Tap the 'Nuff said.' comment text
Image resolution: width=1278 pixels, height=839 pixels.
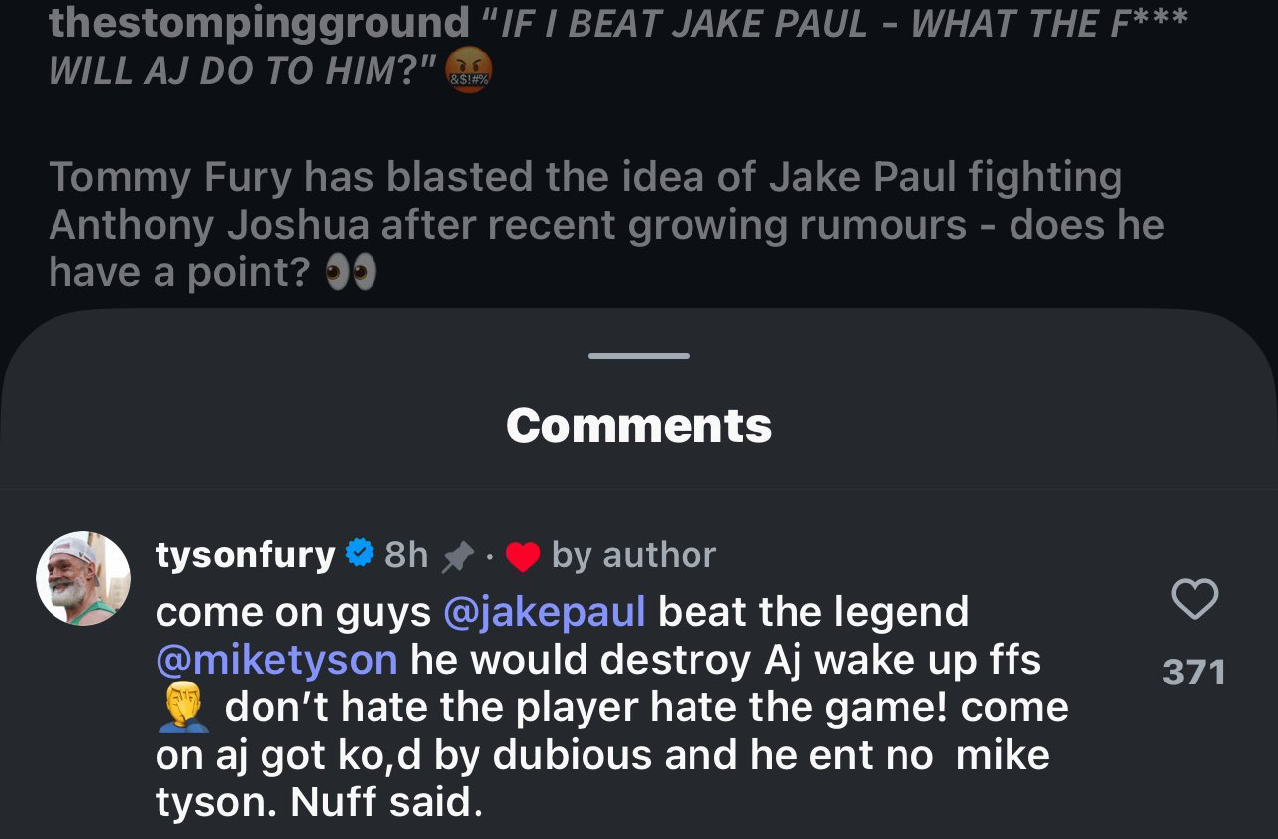(387, 802)
